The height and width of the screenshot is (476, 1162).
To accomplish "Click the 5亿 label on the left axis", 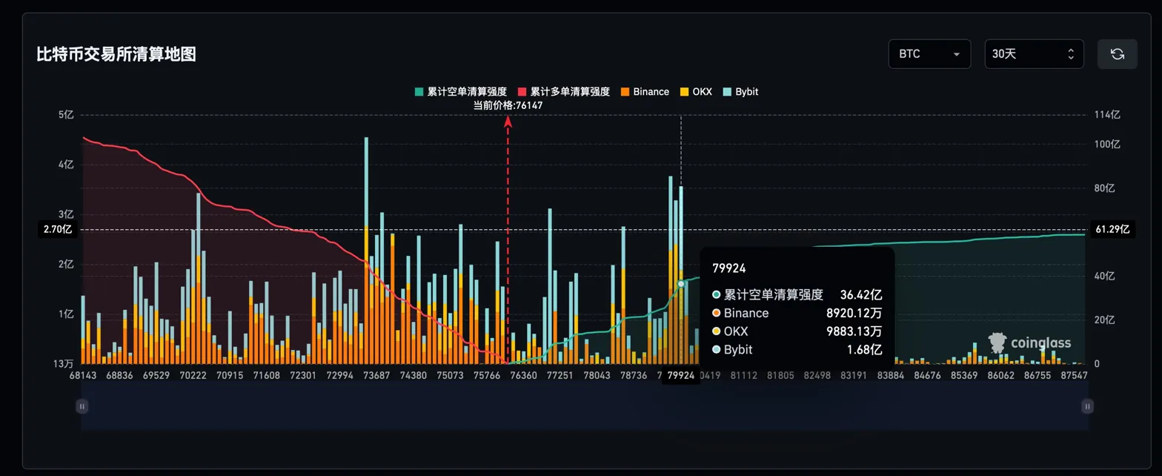I will click(x=66, y=114).
